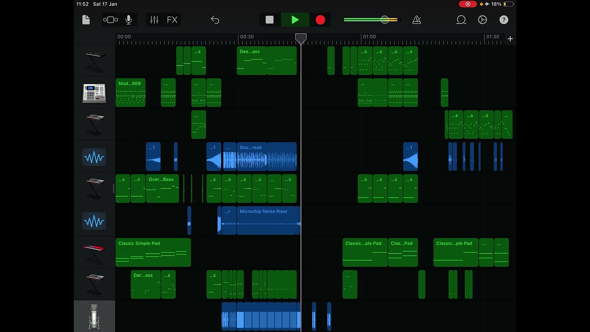Open track controls mixer icon
This screenshot has height=332, width=590.
pos(154,20)
